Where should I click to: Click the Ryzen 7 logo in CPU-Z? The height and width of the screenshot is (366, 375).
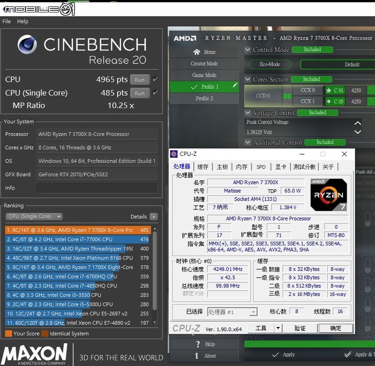(329, 195)
